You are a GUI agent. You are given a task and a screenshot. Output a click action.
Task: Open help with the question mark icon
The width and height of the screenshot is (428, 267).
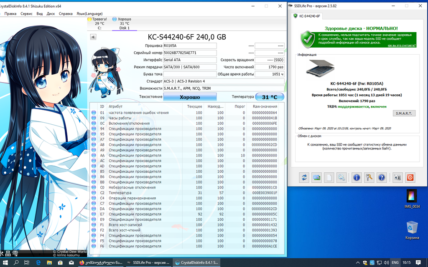point(381,177)
